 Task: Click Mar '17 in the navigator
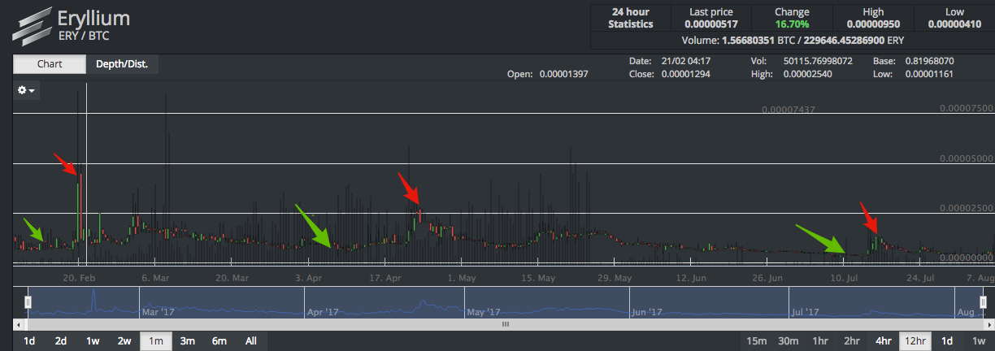(159, 311)
